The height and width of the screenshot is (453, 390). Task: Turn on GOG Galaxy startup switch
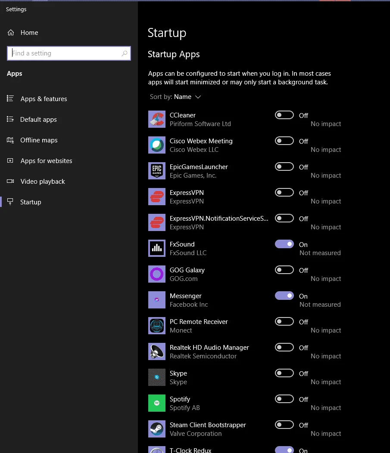pos(284,270)
